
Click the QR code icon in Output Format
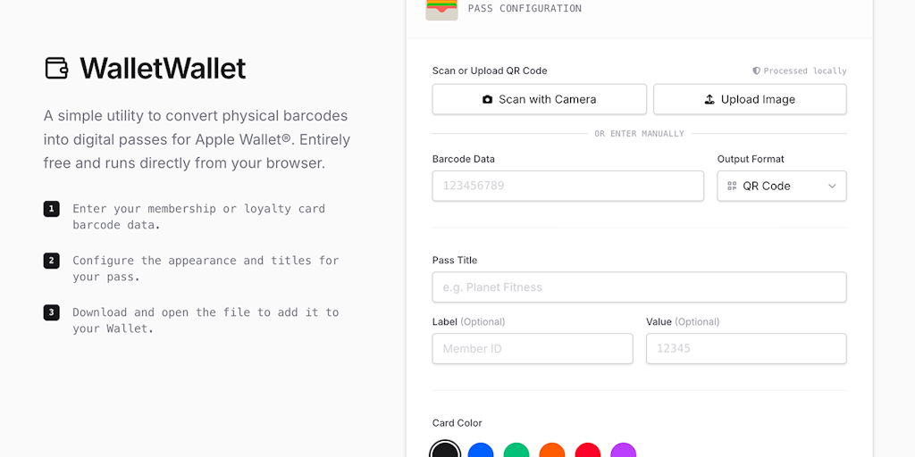733,186
